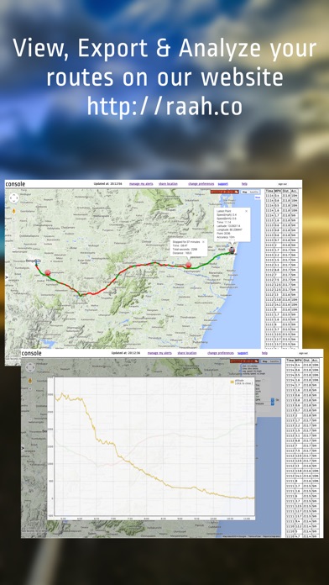329x585 pixels.
Task: Switch lower console map to Satellite view
Action: click(x=274, y=361)
